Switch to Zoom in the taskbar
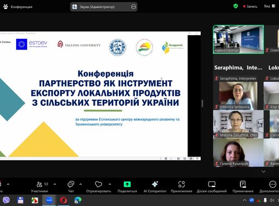The image size is (279, 206). (49, 200)
